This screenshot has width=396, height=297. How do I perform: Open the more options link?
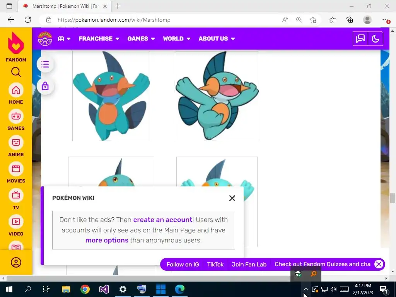point(107,240)
